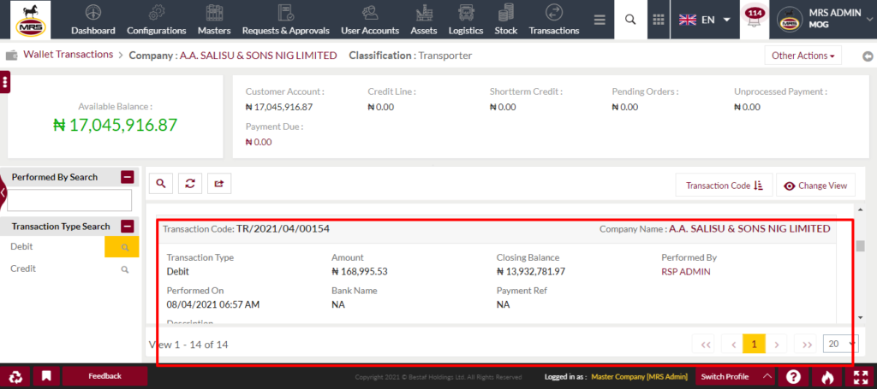Screen dimensions: 877x389
Task: Click the magnifier search button in toolbar
Action: pyautogui.click(x=160, y=183)
